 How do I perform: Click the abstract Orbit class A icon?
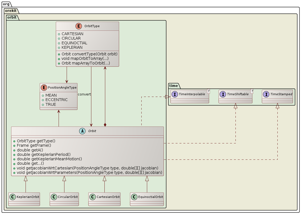point(82,131)
